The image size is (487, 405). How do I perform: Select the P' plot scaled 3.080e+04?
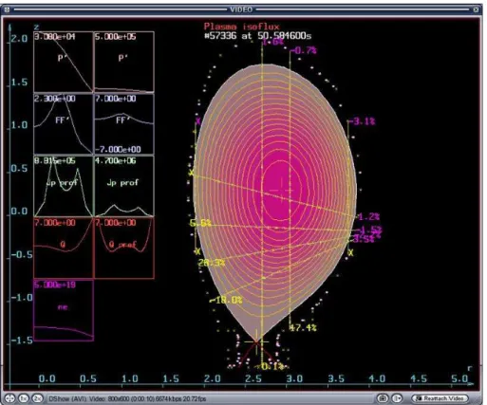pos(64,62)
